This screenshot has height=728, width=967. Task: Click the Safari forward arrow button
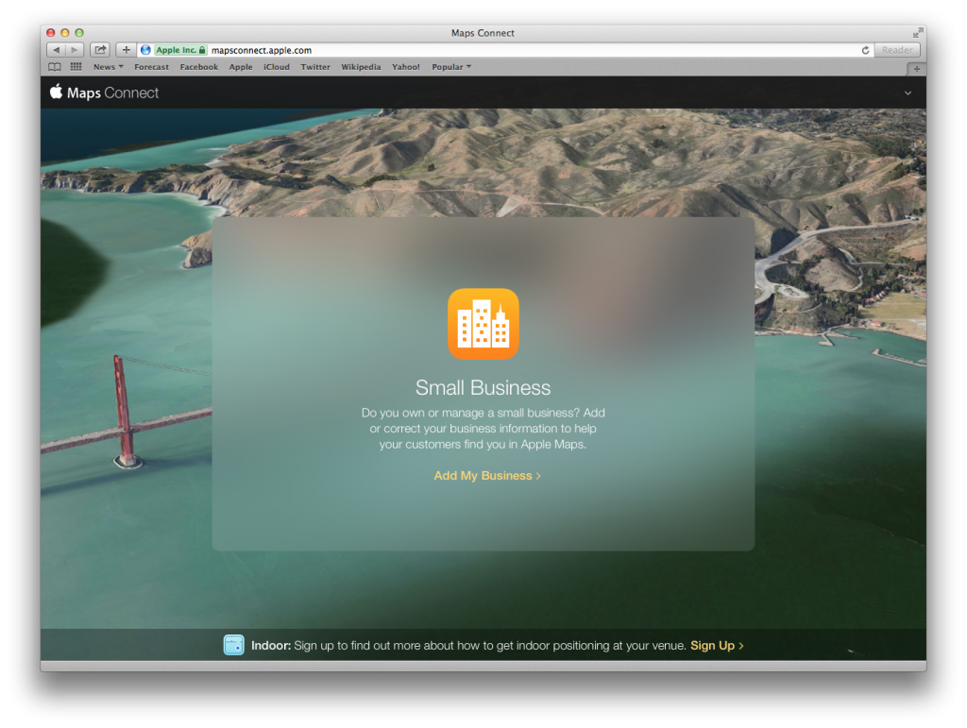click(75, 50)
